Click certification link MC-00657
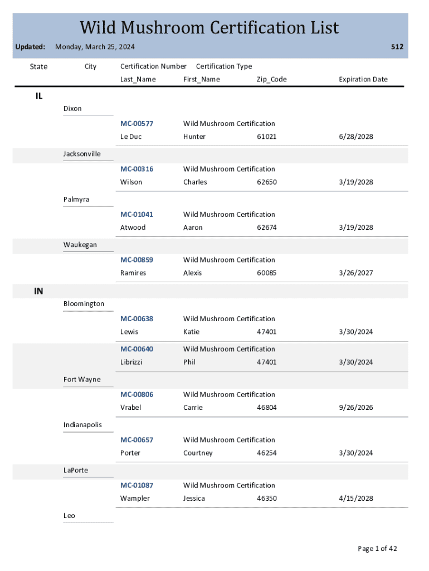 136,440
